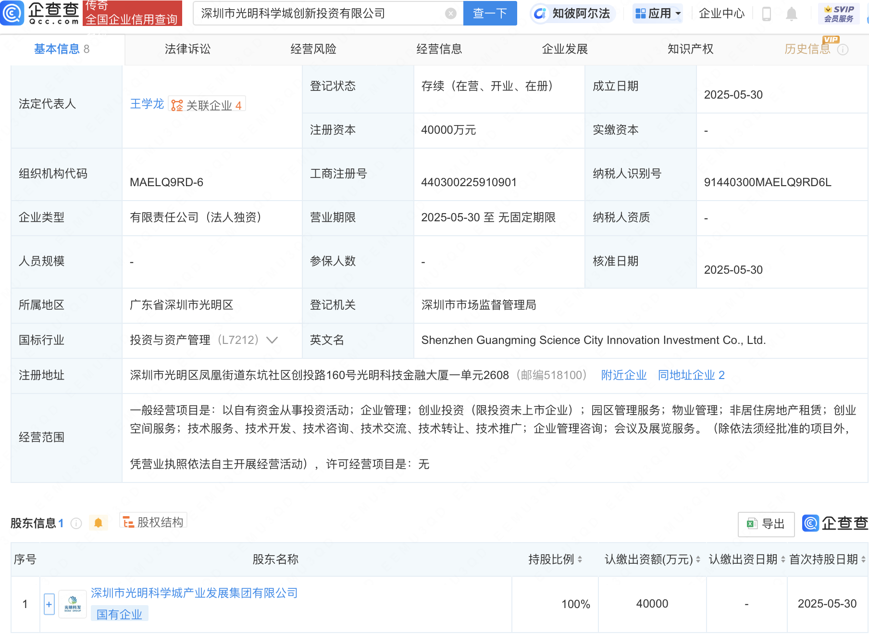Image resolution: width=869 pixels, height=634 pixels.
Task: Click 企业中心 in header
Action: (x=721, y=13)
